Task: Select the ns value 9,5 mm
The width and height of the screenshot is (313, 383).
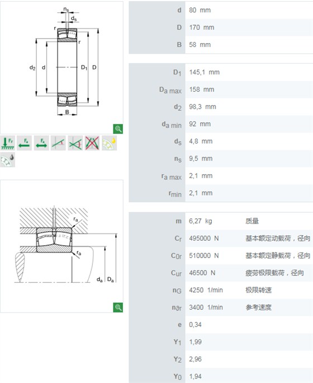Action: coord(201,158)
